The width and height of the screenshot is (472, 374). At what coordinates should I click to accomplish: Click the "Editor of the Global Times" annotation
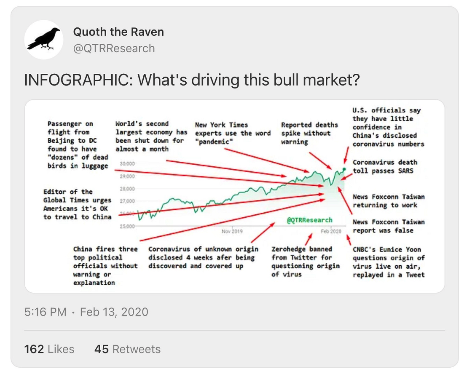click(x=77, y=204)
